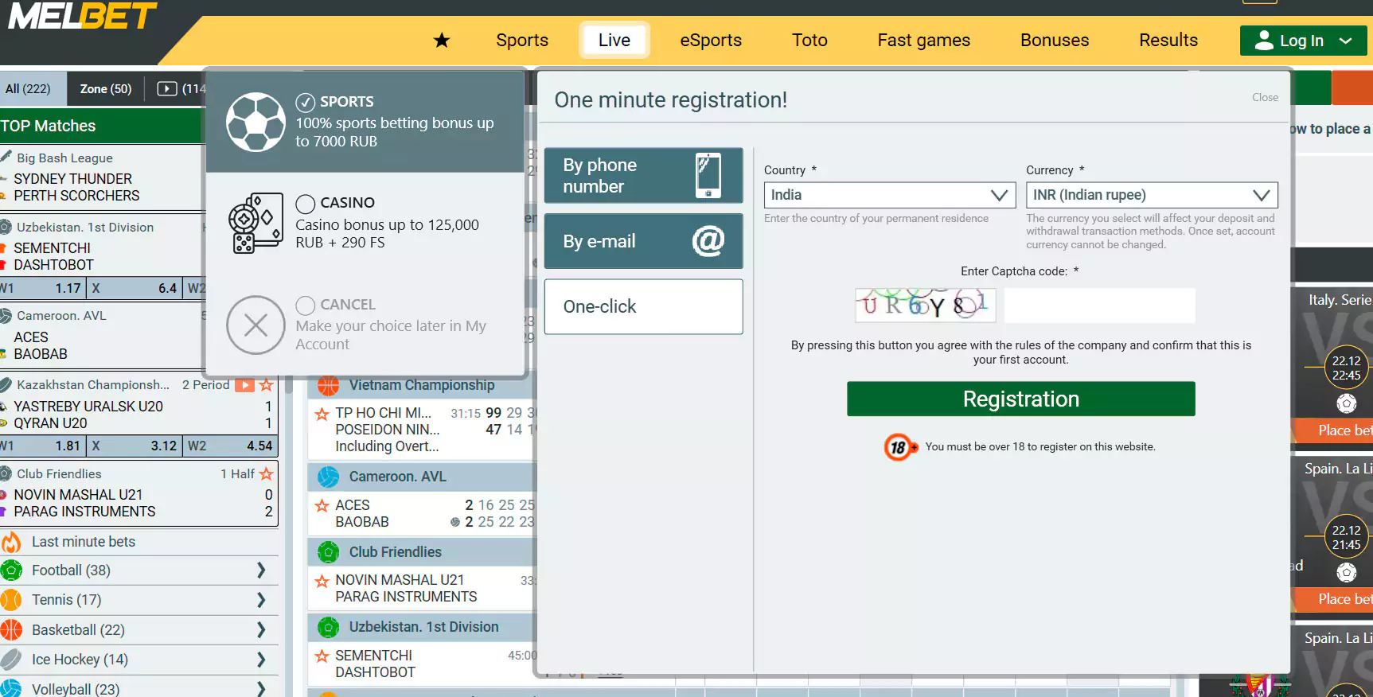Image resolution: width=1373 pixels, height=697 pixels.
Task: Click draw odds 3.12 for Yastreby match
Action: [x=134, y=446]
